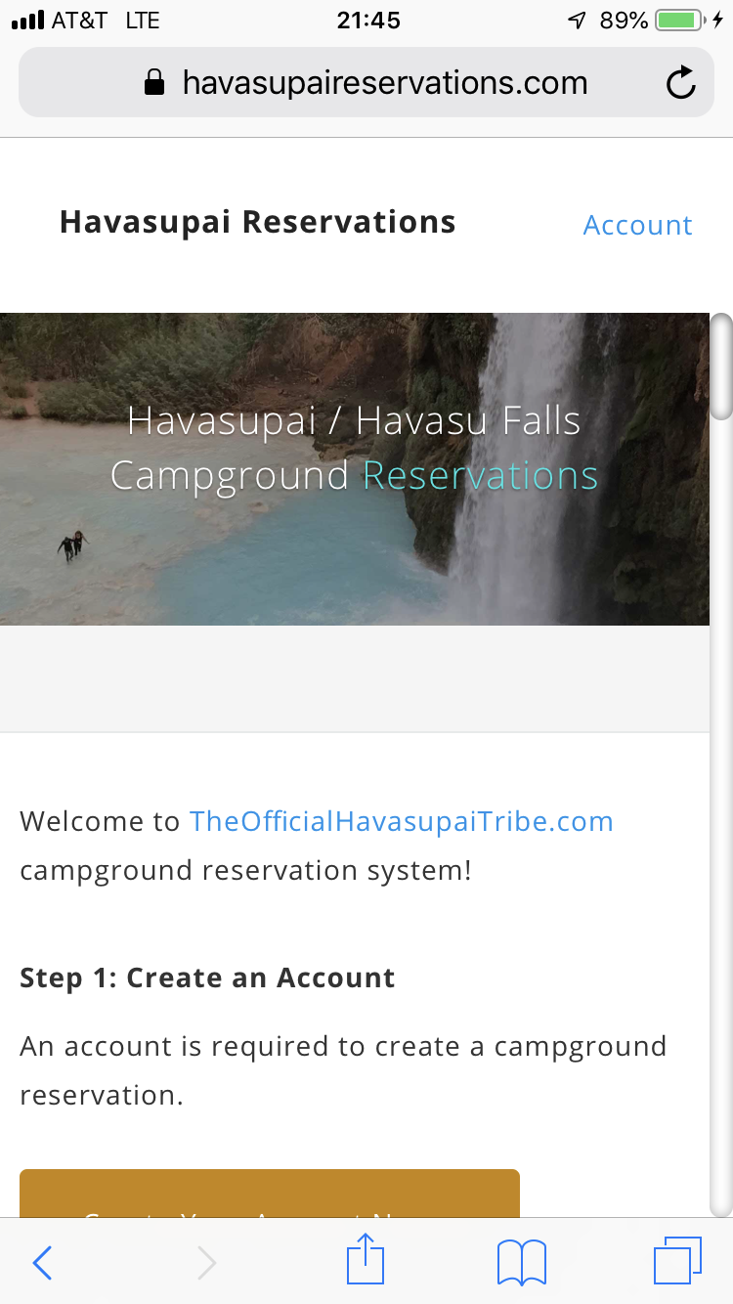Open Safari Bookmarks book icon
Viewport: 733px width, 1304px height.
[522, 1262]
